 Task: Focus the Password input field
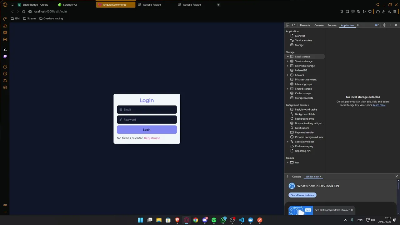pyautogui.click(x=147, y=120)
